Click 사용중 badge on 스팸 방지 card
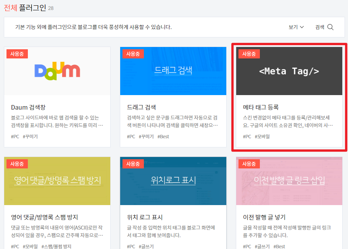This screenshot has height=249, width=348. click(17, 164)
